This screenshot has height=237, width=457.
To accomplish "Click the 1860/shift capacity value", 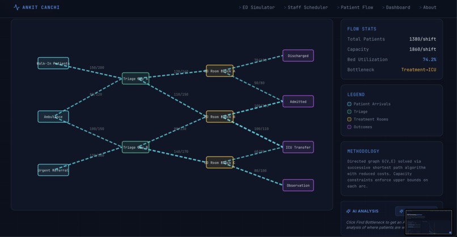I will [422, 49].
